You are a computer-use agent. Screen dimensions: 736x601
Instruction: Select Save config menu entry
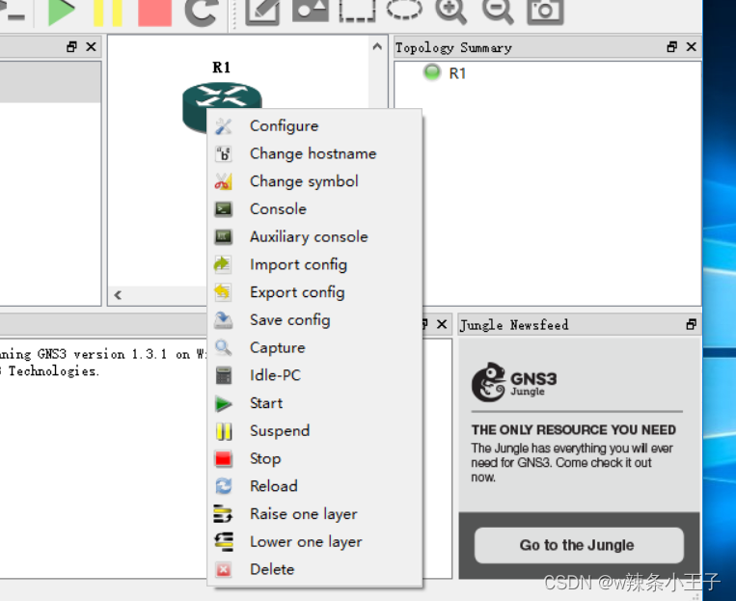[314, 319]
